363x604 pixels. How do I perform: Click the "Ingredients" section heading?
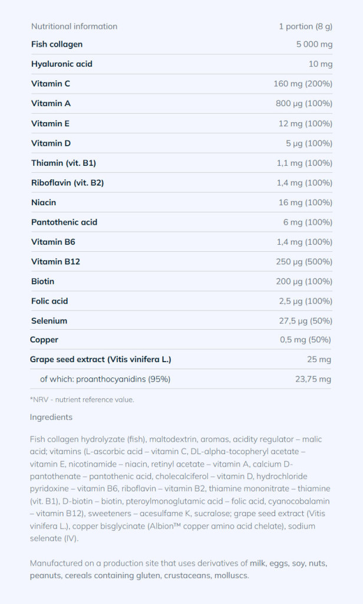point(51,417)
